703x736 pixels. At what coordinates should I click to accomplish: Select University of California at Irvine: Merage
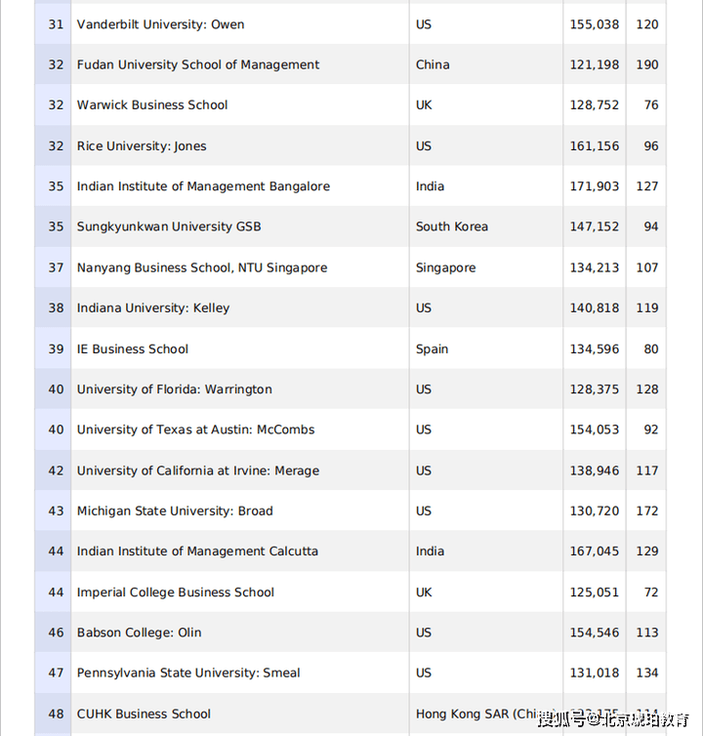point(198,470)
